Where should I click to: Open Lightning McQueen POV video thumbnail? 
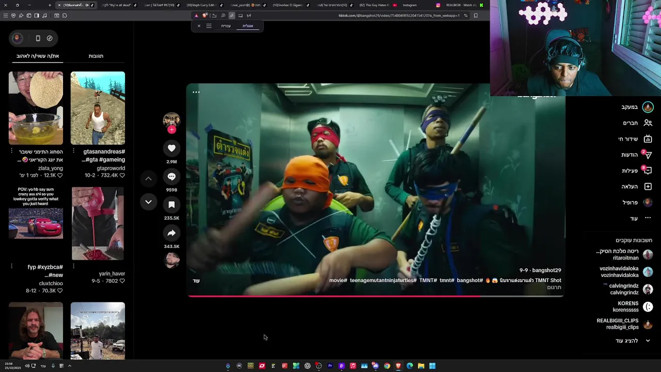click(36, 223)
